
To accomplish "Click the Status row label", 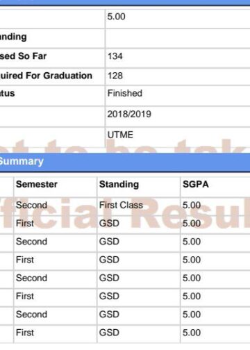I will coord(7,93).
